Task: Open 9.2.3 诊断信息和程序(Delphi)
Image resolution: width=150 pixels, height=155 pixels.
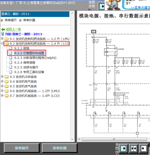Action: point(35,58)
